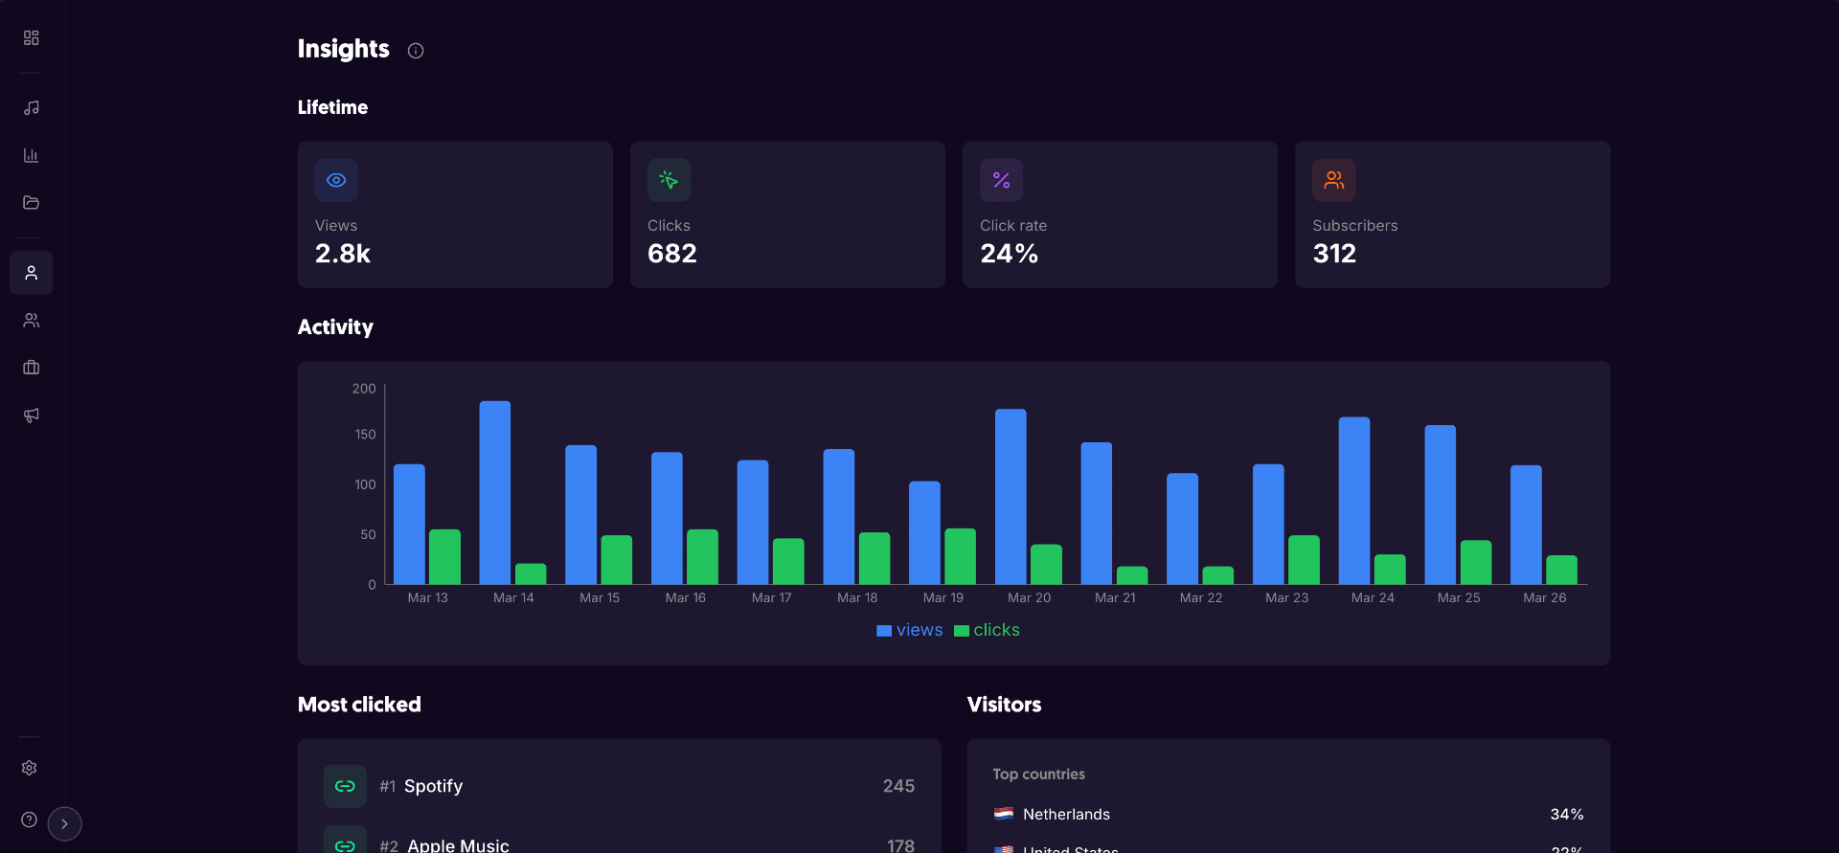Click the Visitors heading

click(1004, 705)
